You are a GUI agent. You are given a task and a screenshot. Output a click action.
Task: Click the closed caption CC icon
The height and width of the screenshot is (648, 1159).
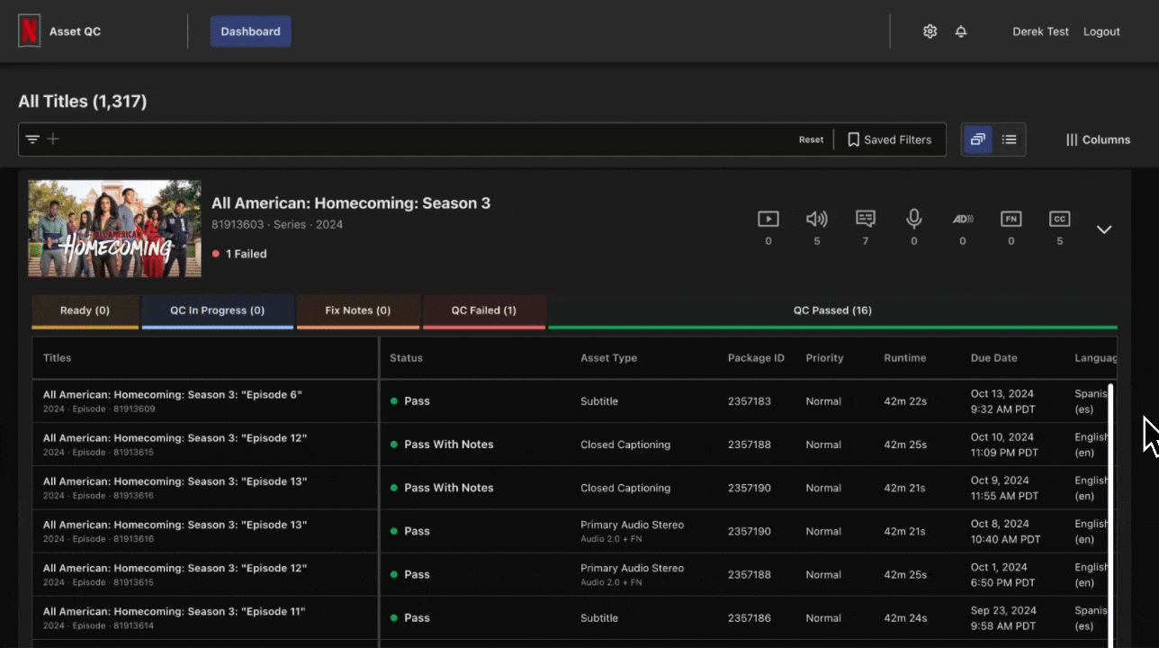pos(1060,219)
